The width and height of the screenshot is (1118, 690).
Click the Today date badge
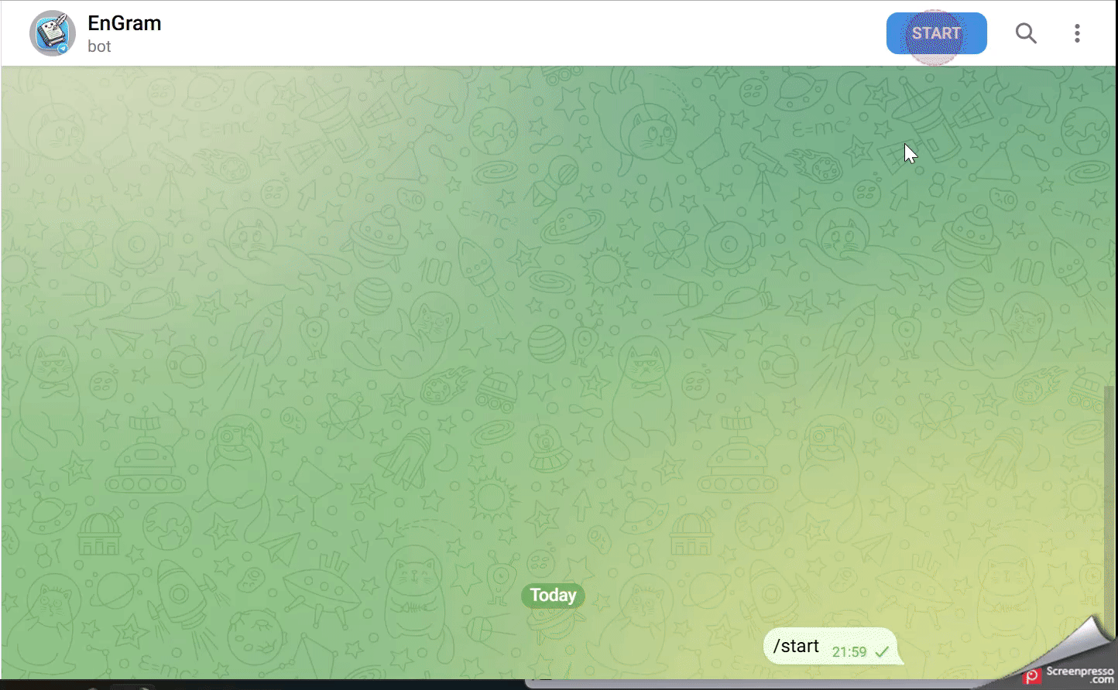point(553,595)
